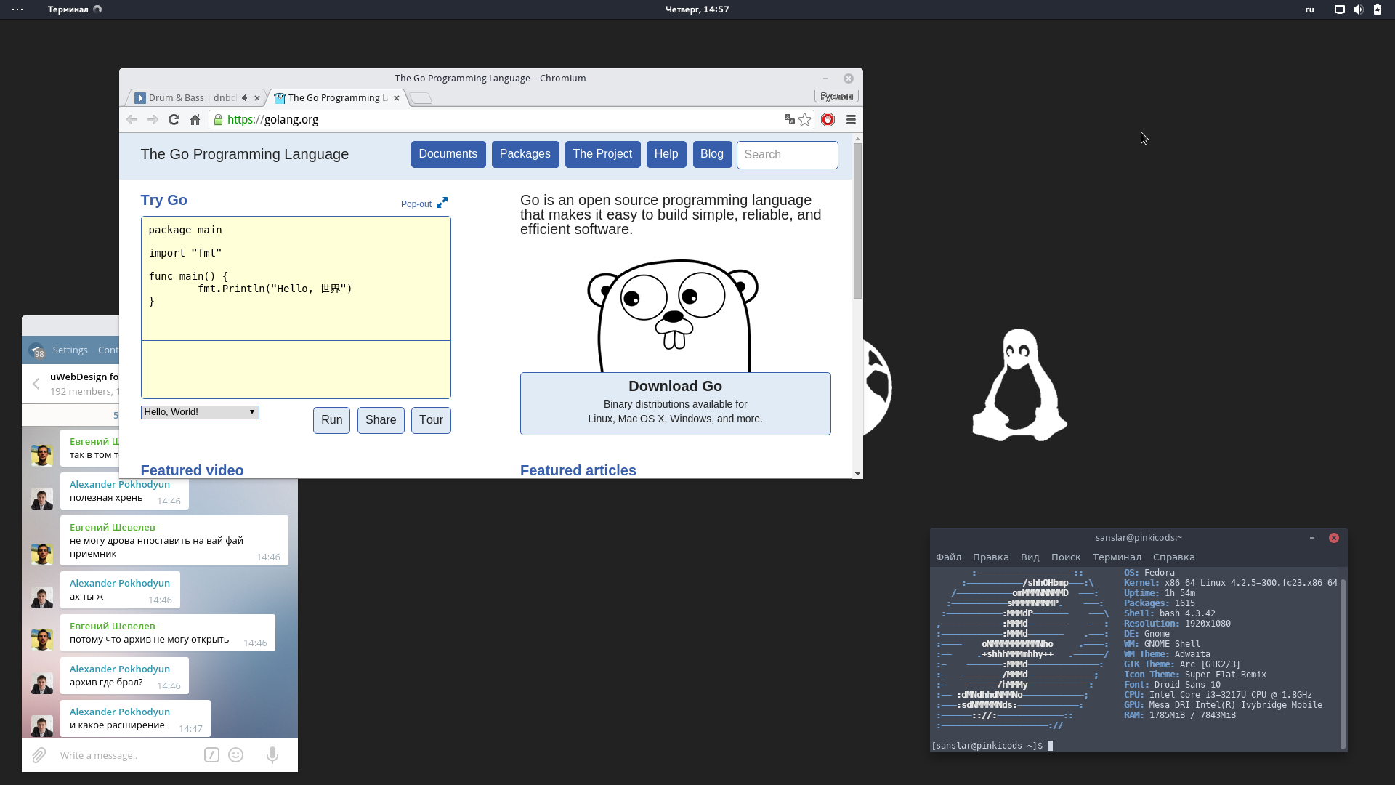The height and width of the screenshot is (785, 1395).
Task: Open a new tab in Chromium
Action: 421,98
